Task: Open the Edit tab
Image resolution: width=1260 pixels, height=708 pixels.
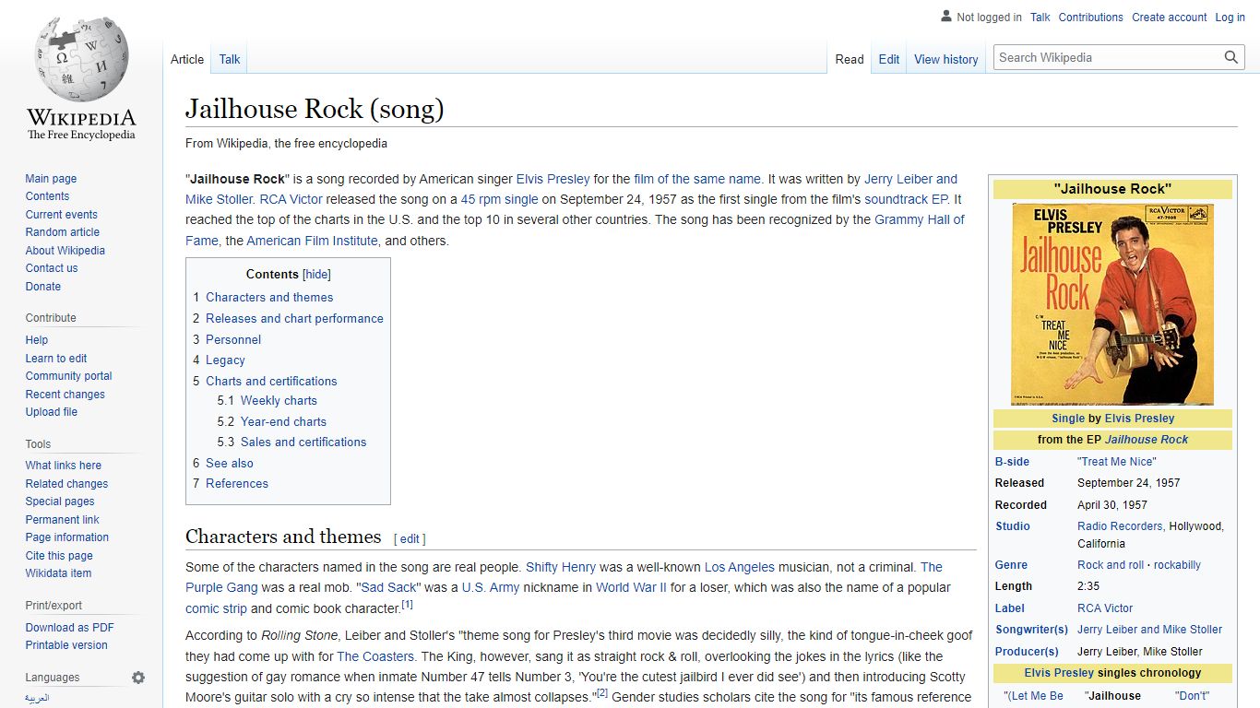Action: pyautogui.click(x=889, y=59)
